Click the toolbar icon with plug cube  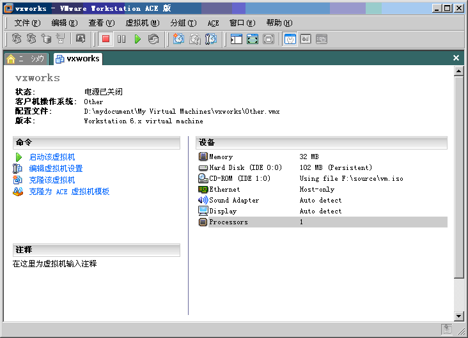[61, 38]
